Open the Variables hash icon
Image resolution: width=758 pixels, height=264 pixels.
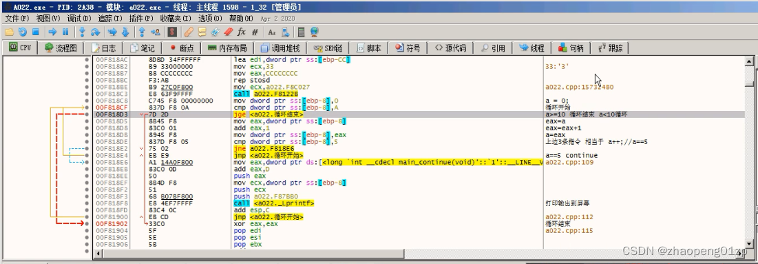(x=255, y=32)
